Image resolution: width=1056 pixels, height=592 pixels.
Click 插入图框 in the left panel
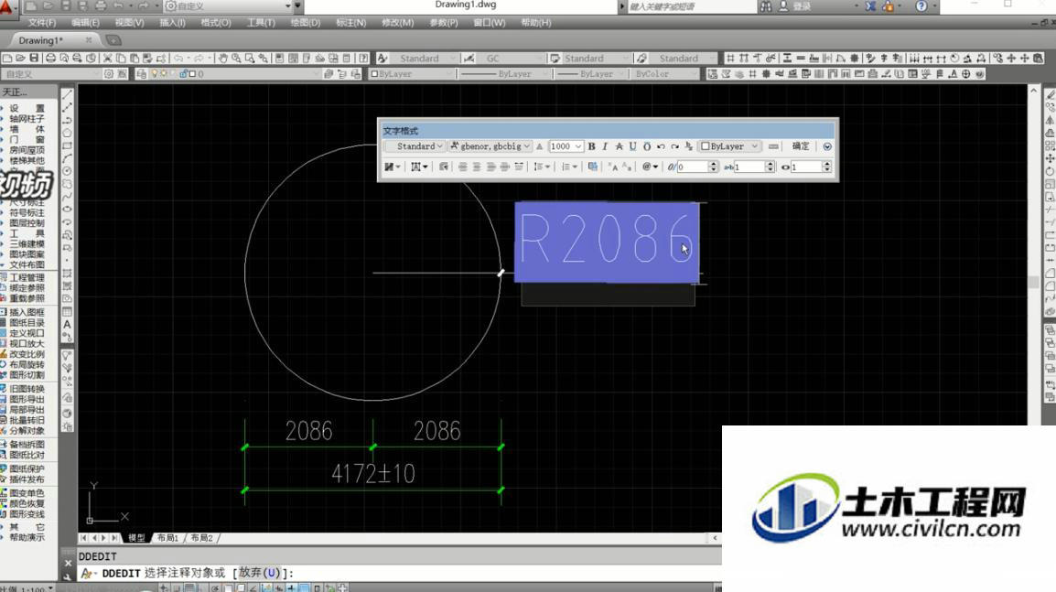[27, 313]
